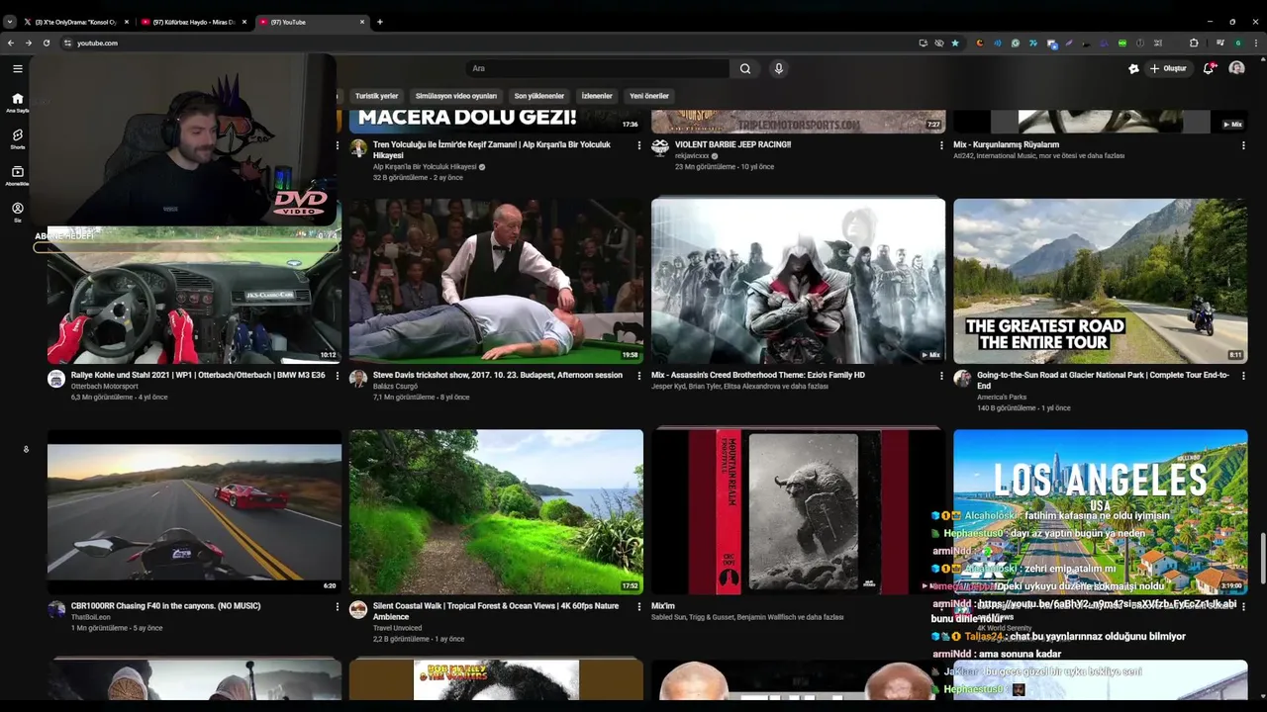Open America's Parks channel link
Viewport: 1267px width, 712px height.
click(1002, 398)
